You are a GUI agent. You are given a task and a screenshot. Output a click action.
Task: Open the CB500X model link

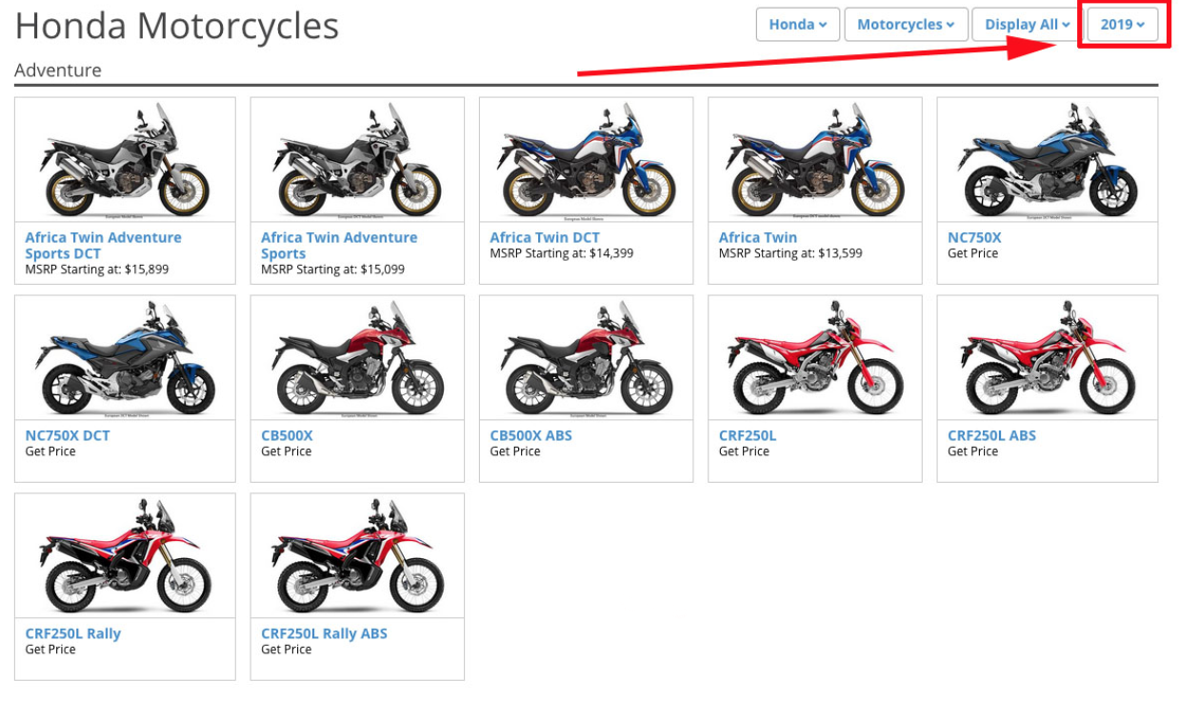pos(287,435)
